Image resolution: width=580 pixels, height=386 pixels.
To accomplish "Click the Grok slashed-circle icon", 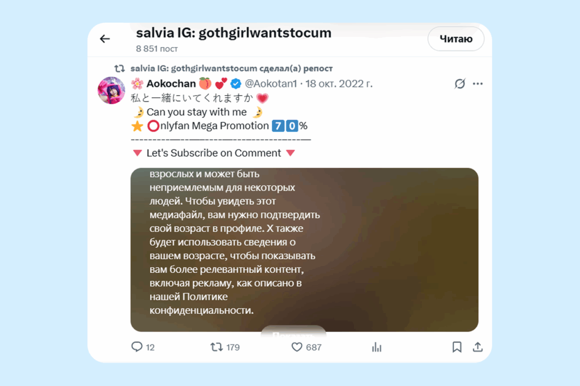I will [459, 84].
